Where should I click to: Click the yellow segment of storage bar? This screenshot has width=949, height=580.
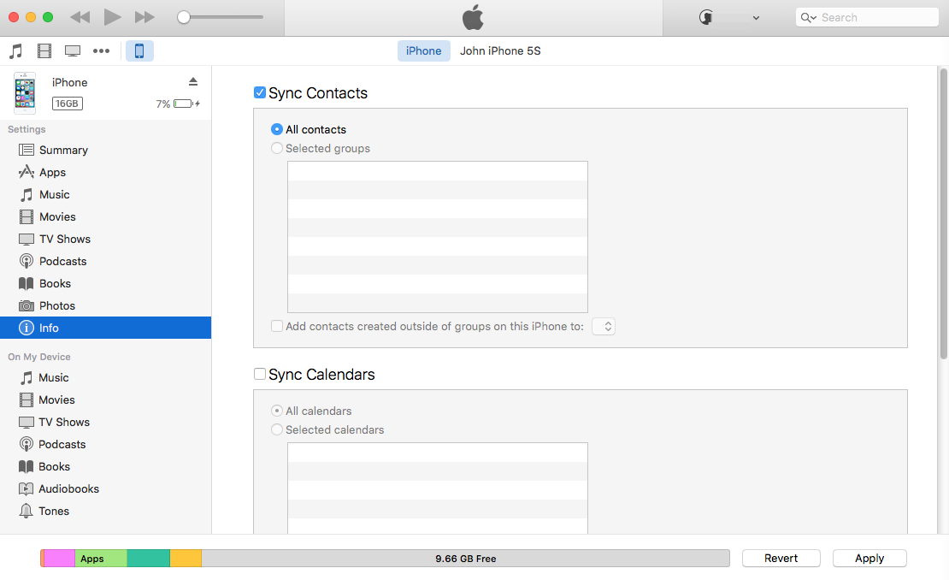click(186, 559)
